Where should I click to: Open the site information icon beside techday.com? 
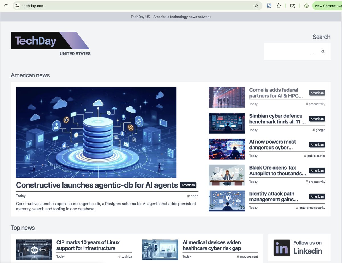coord(17,6)
